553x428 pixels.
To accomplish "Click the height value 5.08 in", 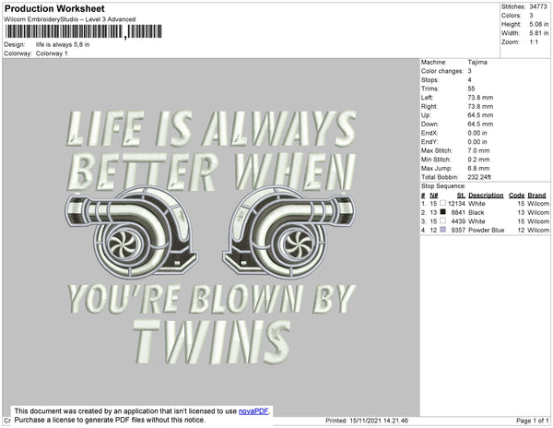I will click(x=538, y=24).
